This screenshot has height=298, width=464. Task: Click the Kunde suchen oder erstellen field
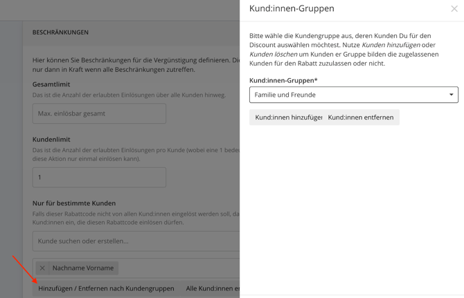pyautogui.click(x=135, y=241)
